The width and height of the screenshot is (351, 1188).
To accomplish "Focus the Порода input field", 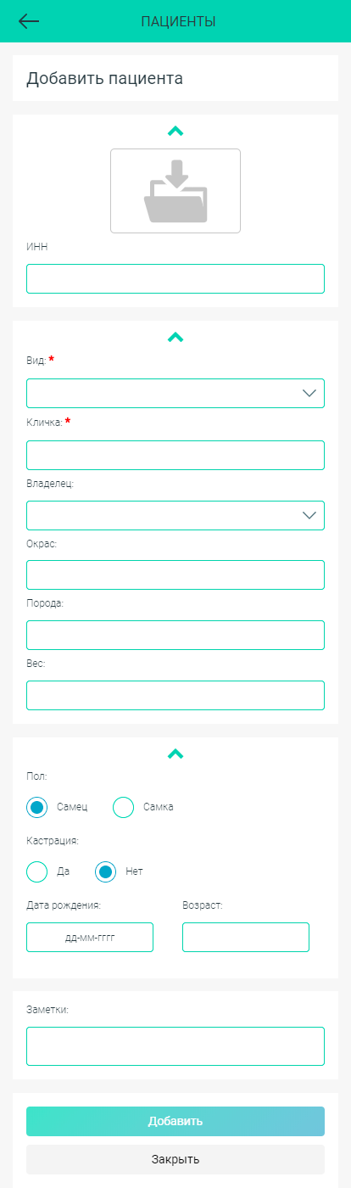I will point(175,635).
